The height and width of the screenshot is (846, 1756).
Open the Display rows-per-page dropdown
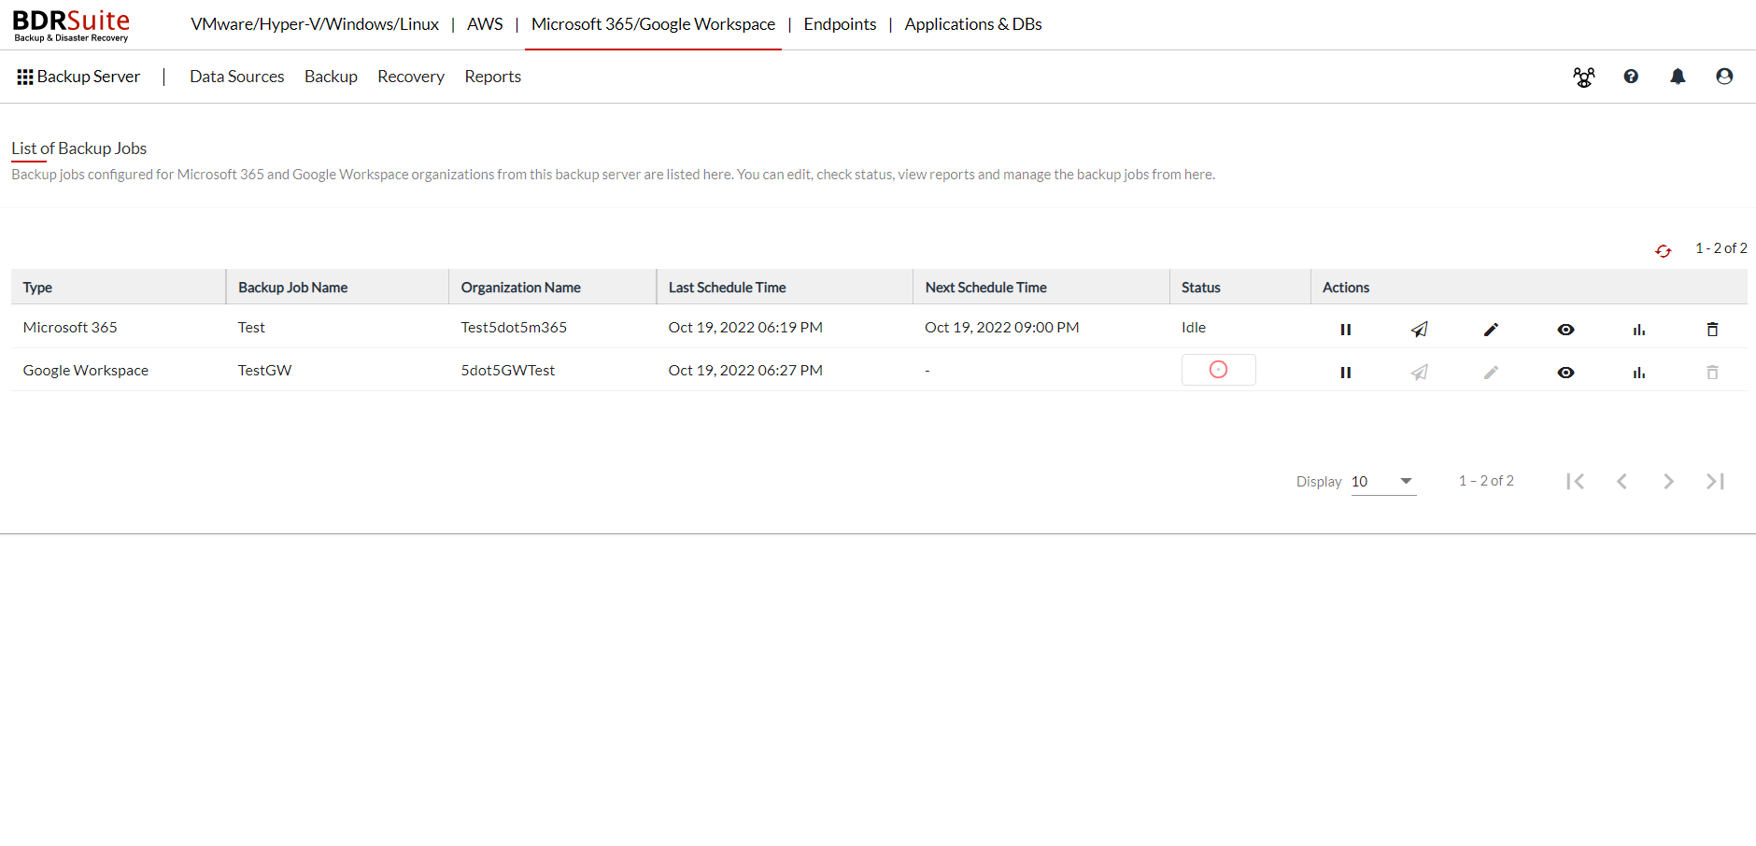point(1383,482)
